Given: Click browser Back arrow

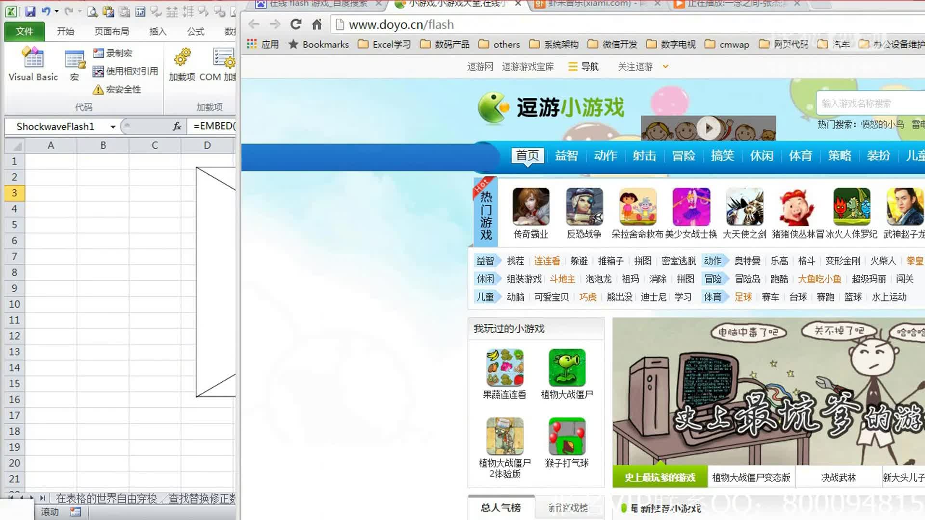Looking at the screenshot, I should click(x=254, y=25).
